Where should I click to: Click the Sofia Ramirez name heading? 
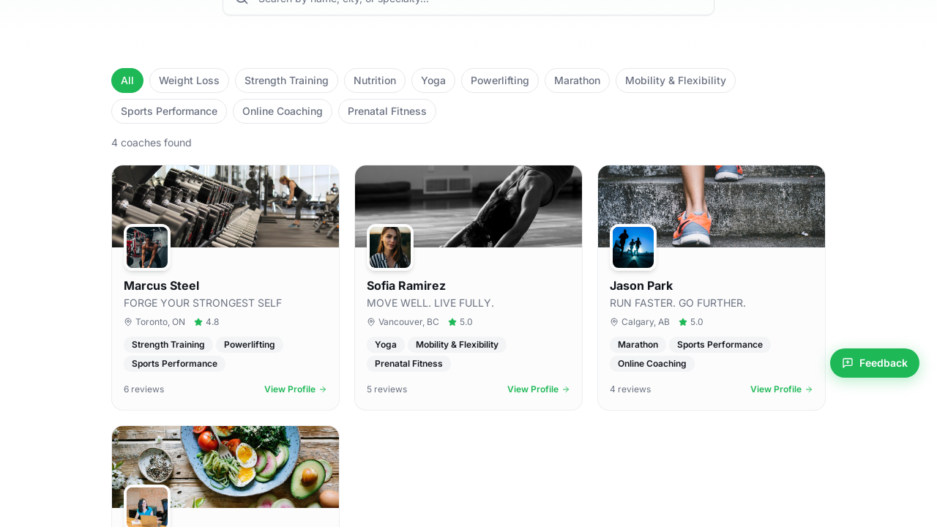(406, 286)
